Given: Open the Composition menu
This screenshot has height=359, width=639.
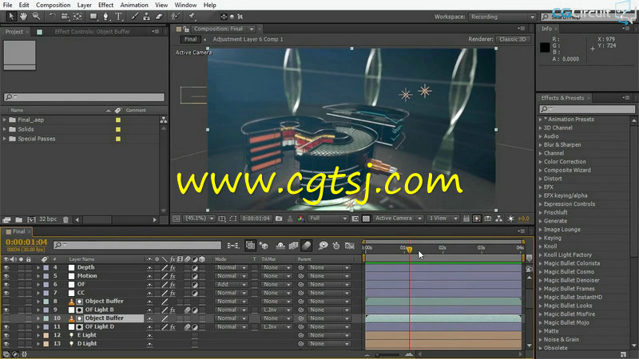Looking at the screenshot, I should 53,6.
